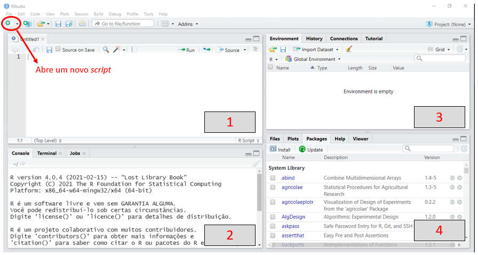
Task: Maximize the source editor pane
Action: 257,39
